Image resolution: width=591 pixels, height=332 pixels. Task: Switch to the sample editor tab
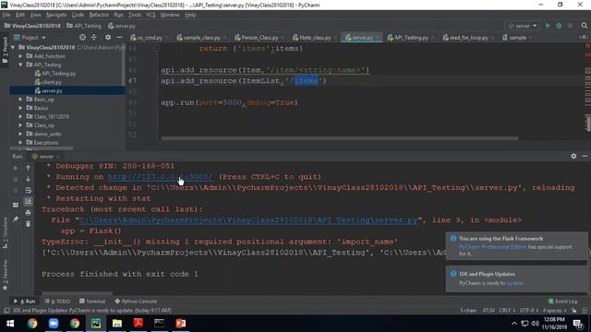coord(517,37)
